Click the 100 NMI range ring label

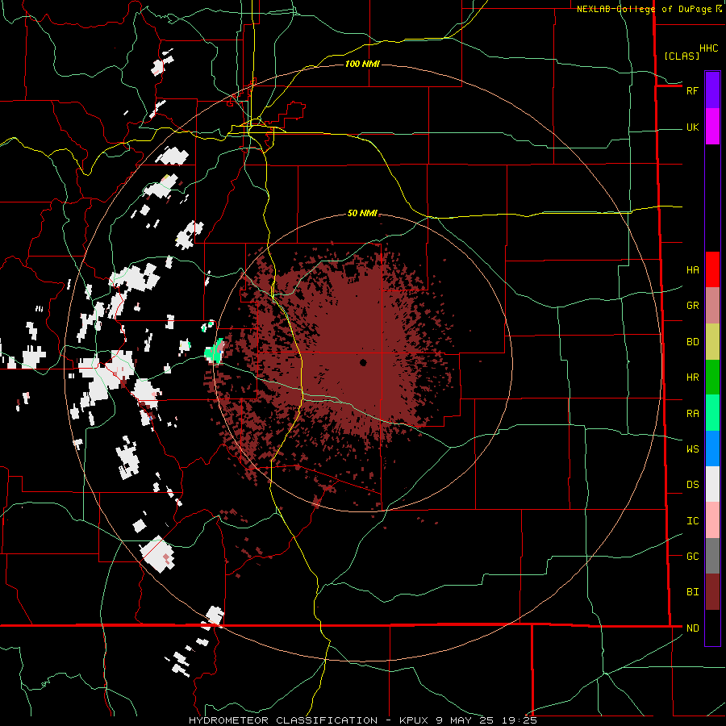pyautogui.click(x=362, y=64)
